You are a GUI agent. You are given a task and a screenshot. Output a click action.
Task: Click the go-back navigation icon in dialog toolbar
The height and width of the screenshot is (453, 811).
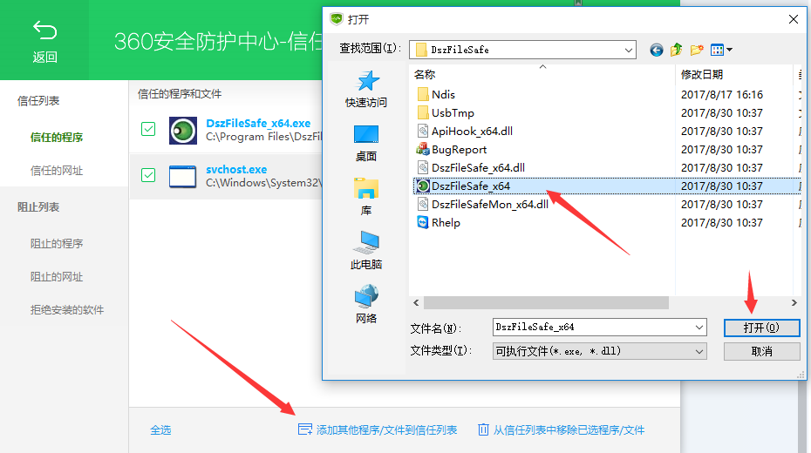tap(657, 50)
